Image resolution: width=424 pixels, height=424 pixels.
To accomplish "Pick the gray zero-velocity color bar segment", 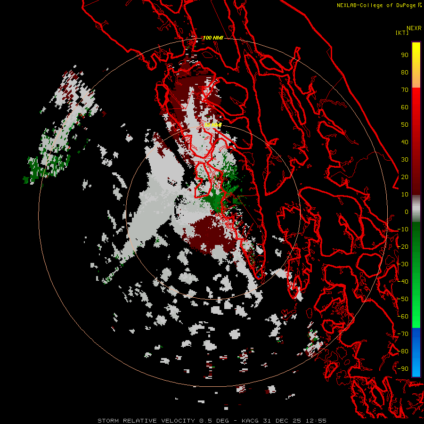I will pyautogui.click(x=416, y=209).
